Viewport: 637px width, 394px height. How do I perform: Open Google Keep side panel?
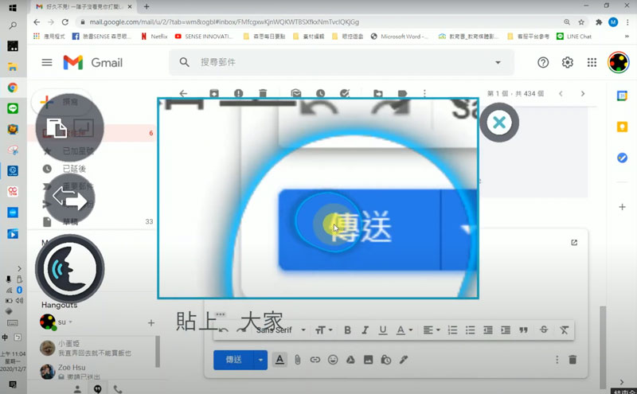[622, 127]
